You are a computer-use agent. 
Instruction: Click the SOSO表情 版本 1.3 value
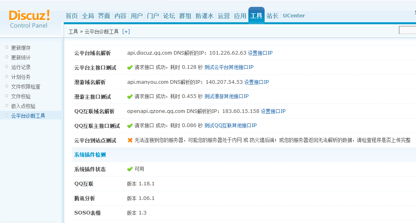pos(137,213)
